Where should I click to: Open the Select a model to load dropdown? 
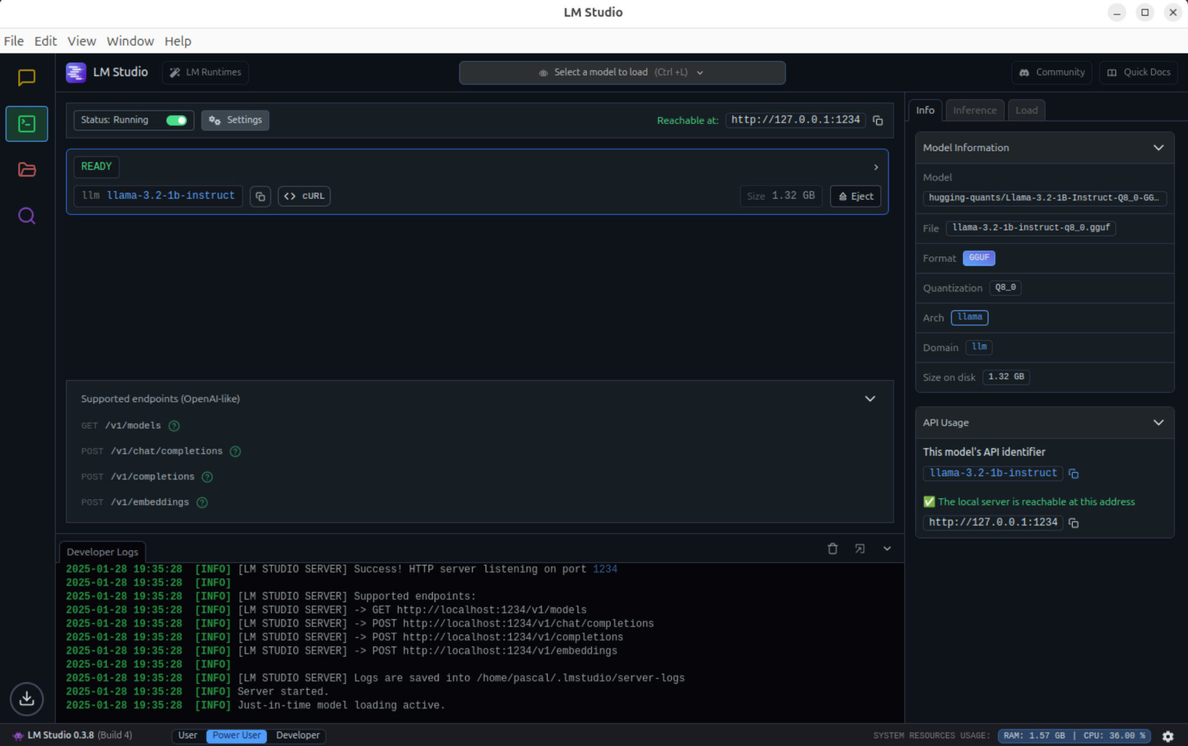click(622, 73)
